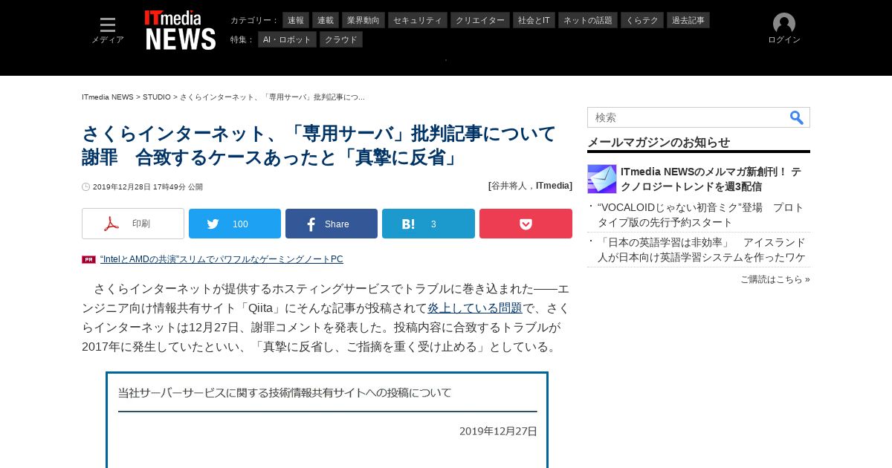Click the Facebook Share button
892x468 pixels.
point(332,224)
